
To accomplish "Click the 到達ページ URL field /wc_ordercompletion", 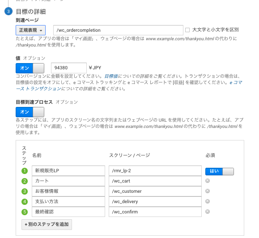I will coord(118,30).
